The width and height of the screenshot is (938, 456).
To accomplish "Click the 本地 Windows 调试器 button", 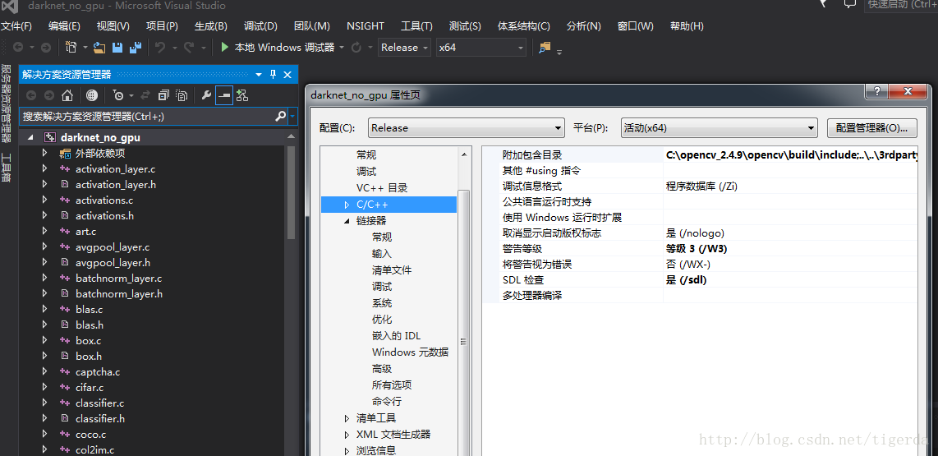I will point(277,48).
